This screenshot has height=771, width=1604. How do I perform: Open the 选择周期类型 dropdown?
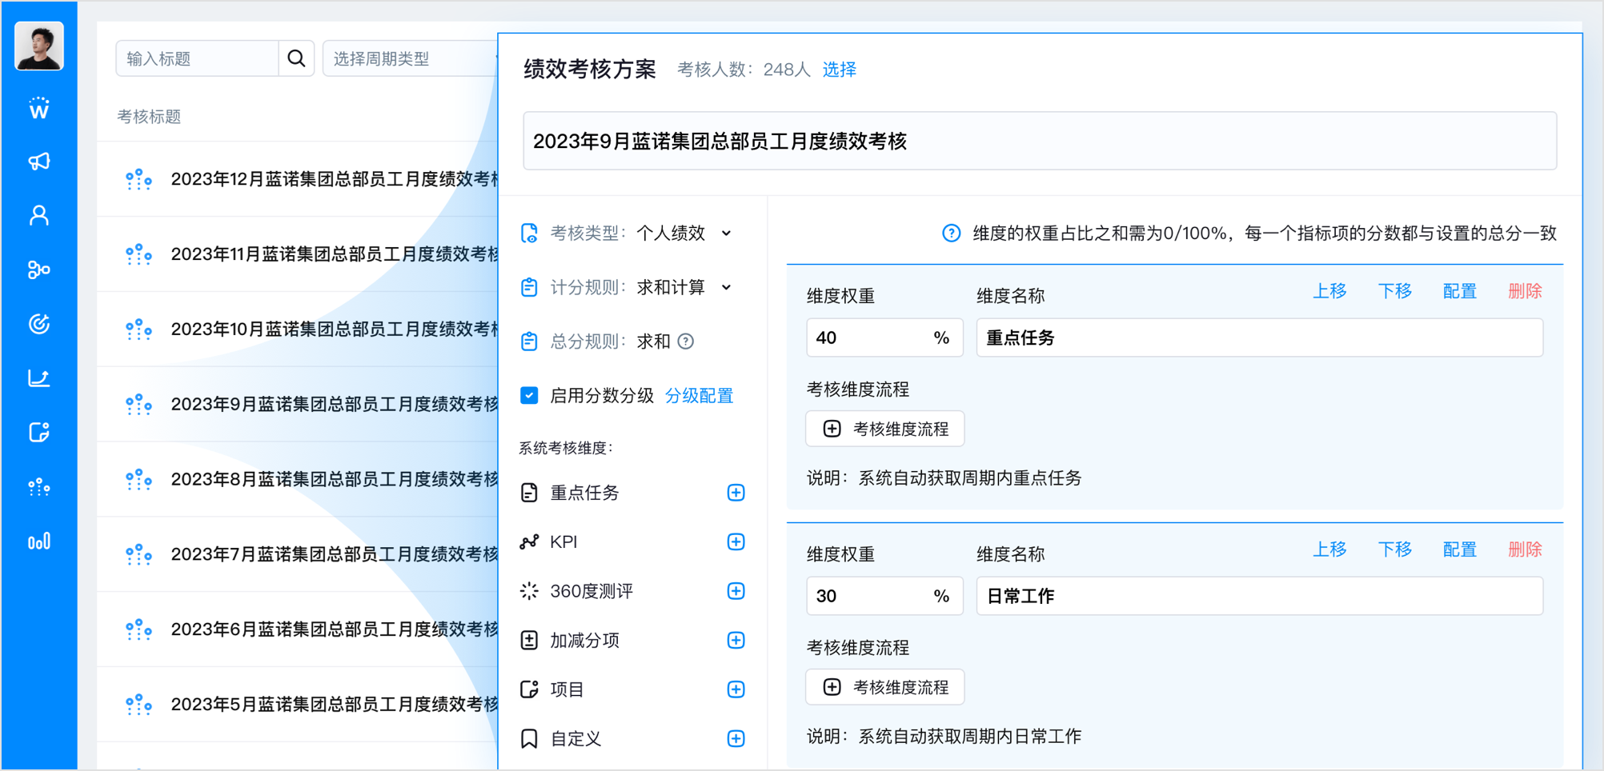[410, 58]
